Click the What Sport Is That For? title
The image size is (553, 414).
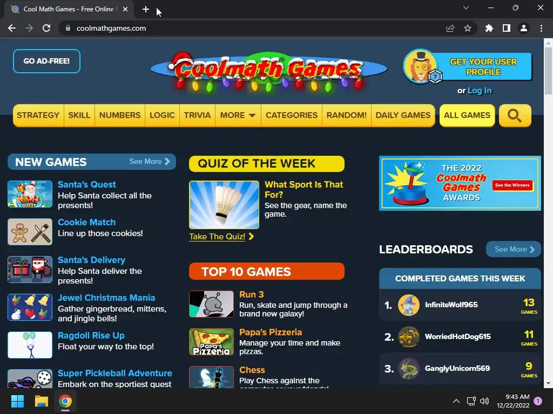pos(304,189)
